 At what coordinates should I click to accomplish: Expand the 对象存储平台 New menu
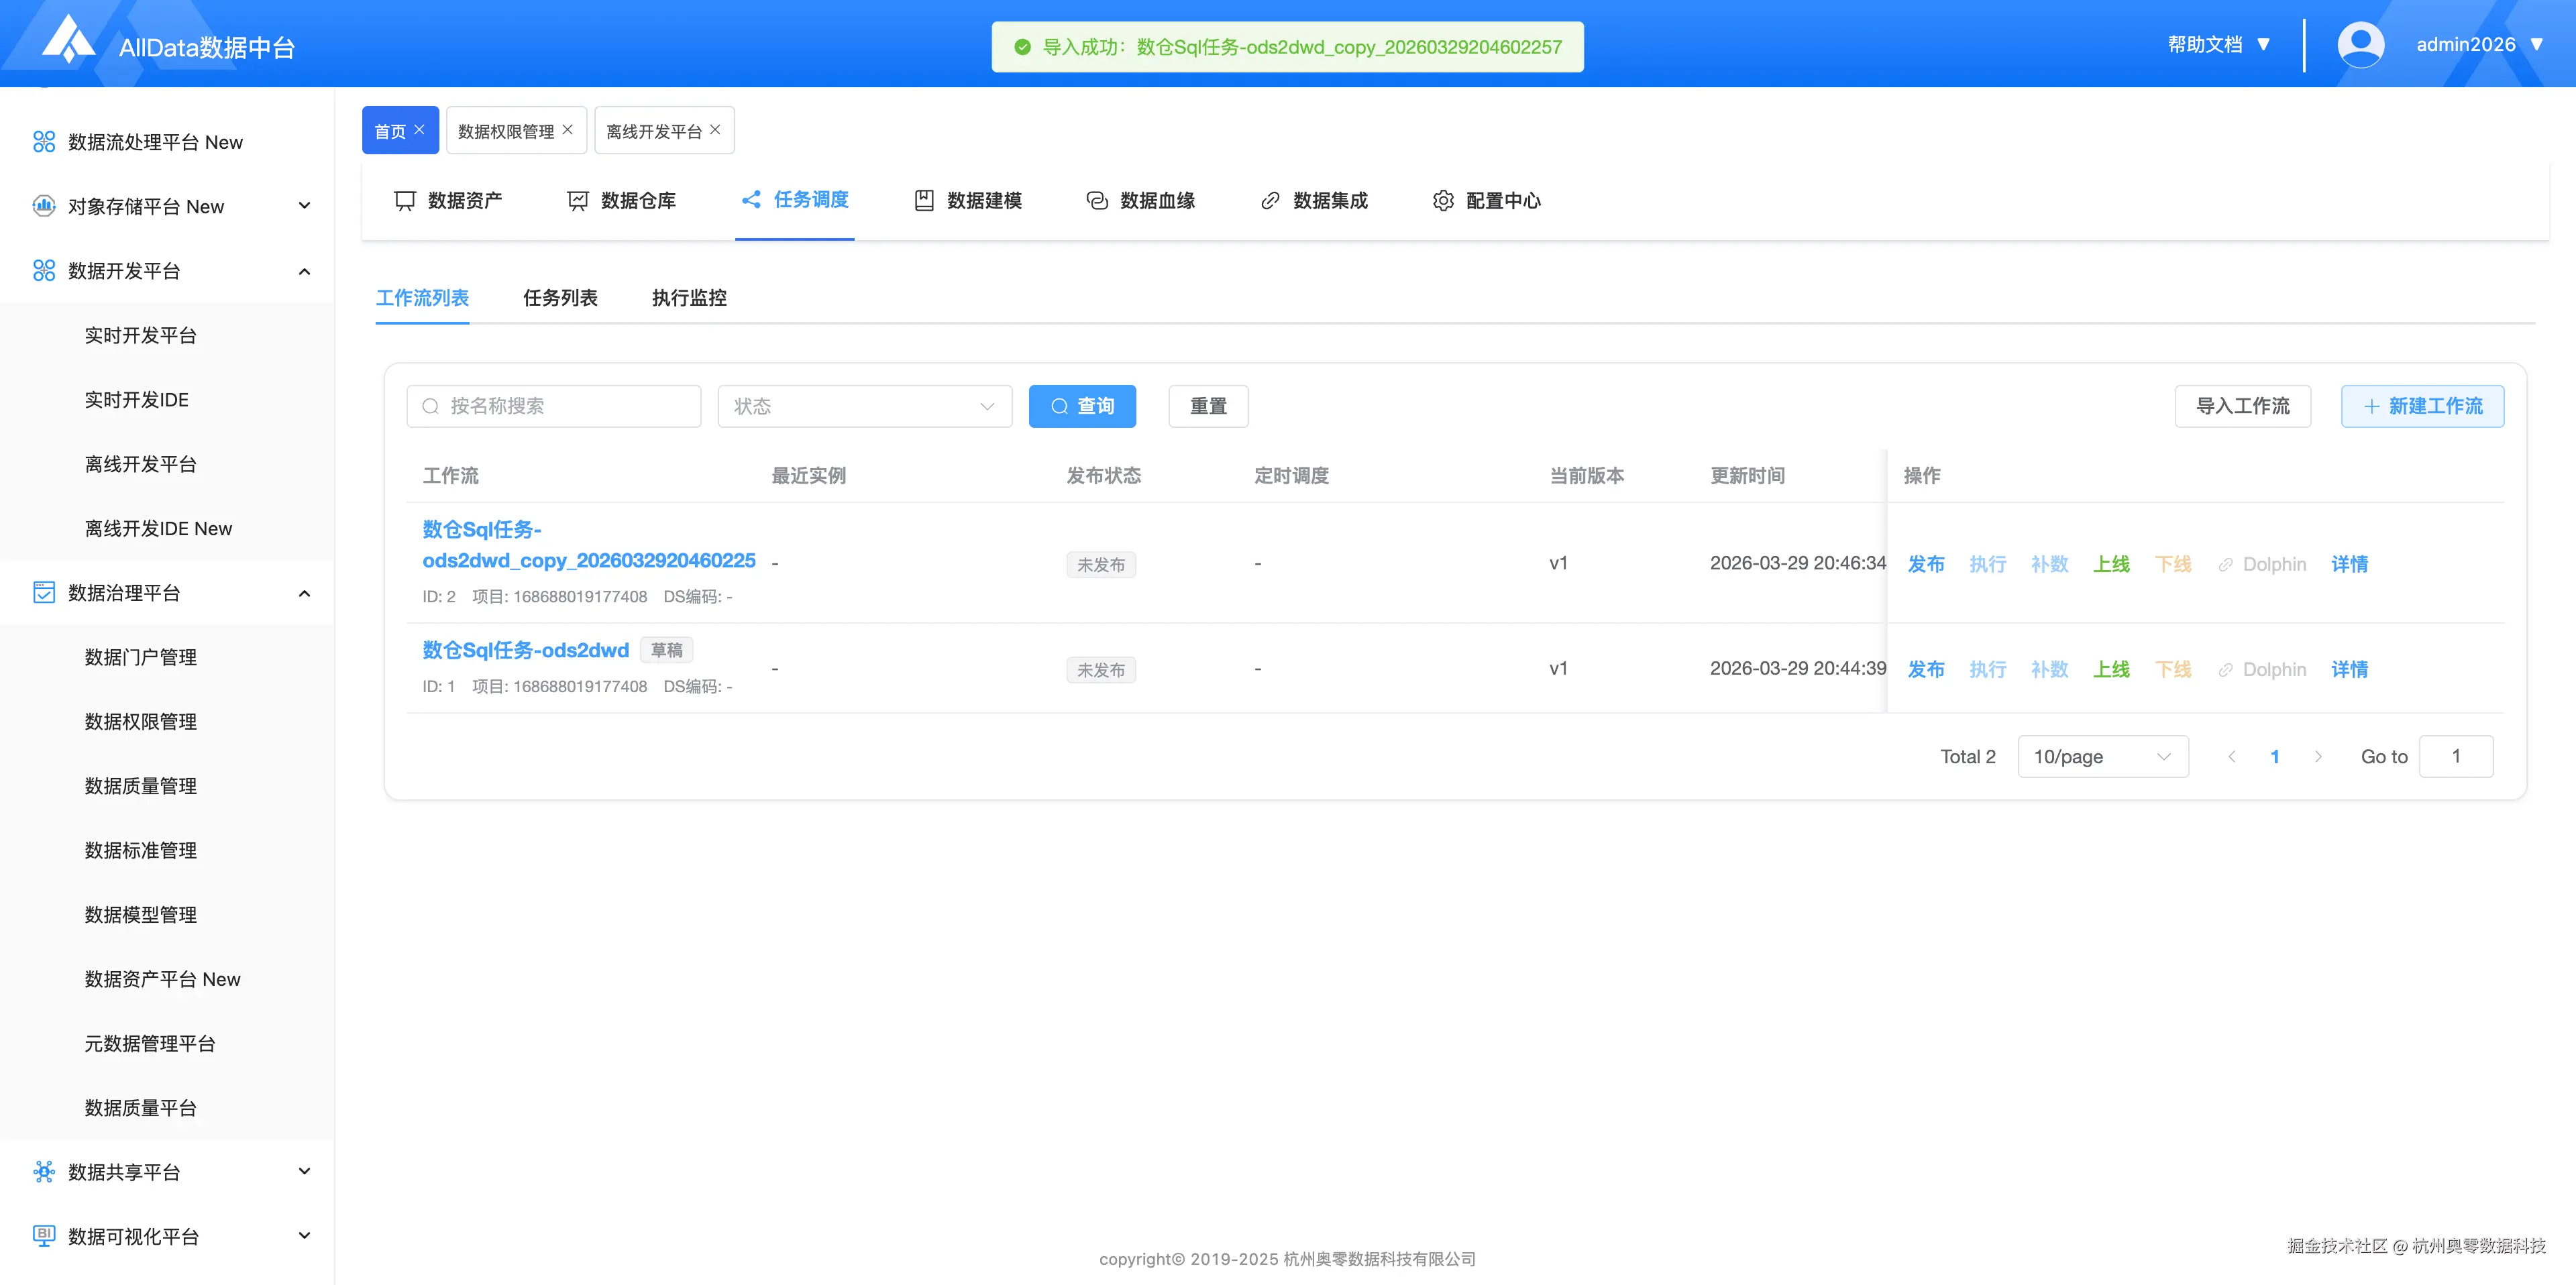(x=304, y=206)
